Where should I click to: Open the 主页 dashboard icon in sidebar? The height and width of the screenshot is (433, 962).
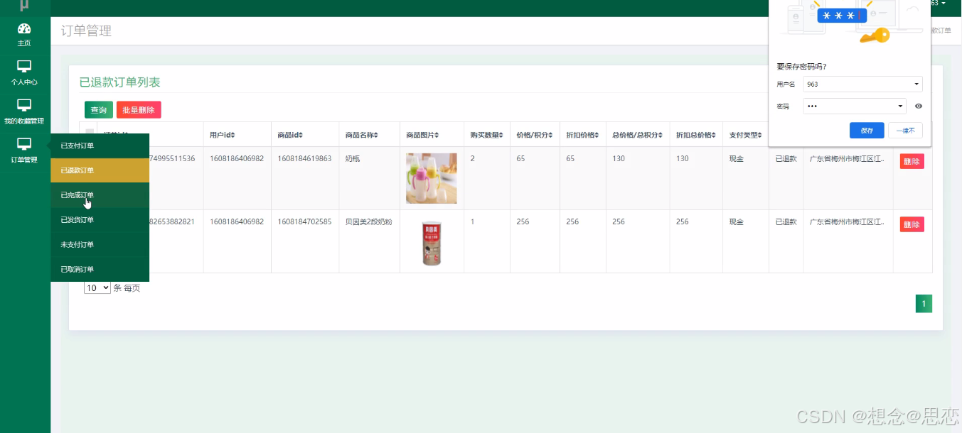24,28
